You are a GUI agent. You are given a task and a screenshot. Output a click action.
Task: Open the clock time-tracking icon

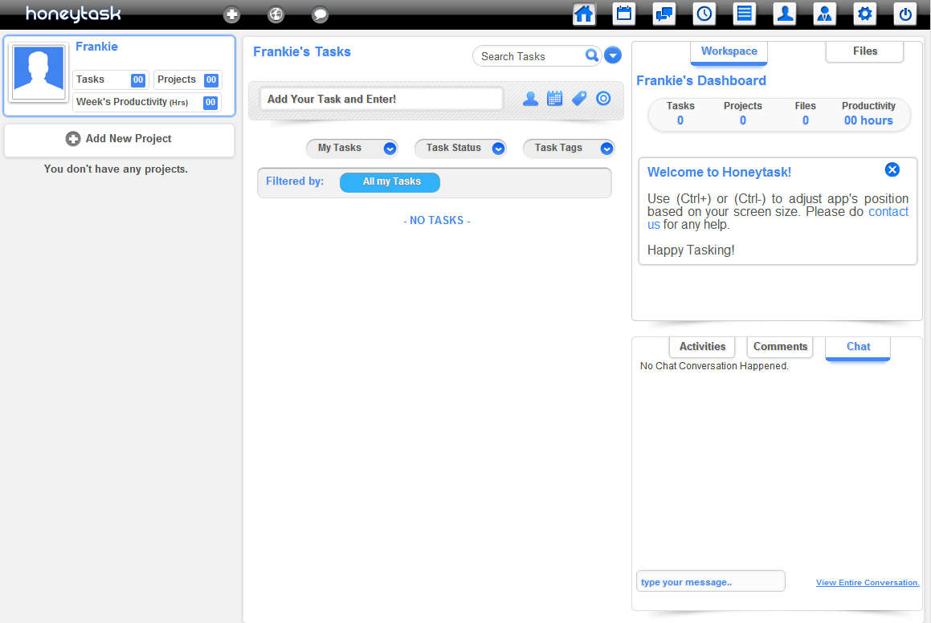[x=704, y=14]
